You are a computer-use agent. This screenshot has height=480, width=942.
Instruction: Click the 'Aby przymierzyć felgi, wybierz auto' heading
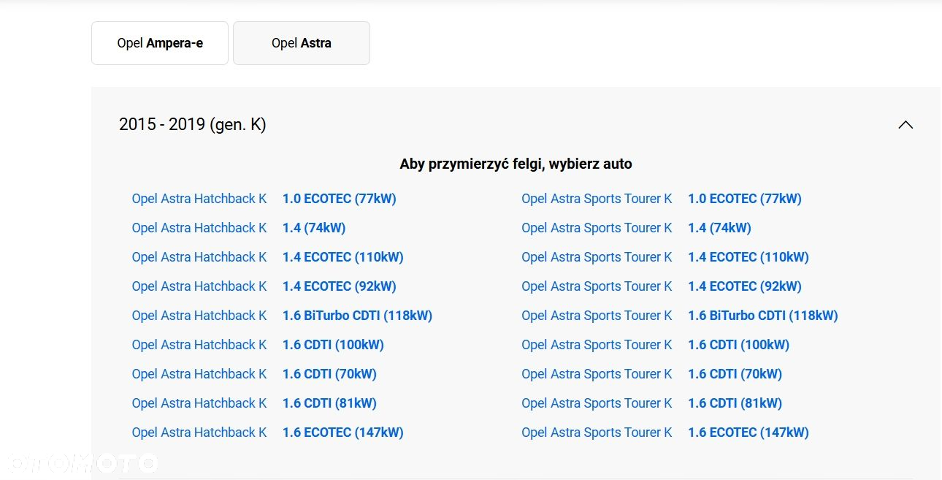516,164
